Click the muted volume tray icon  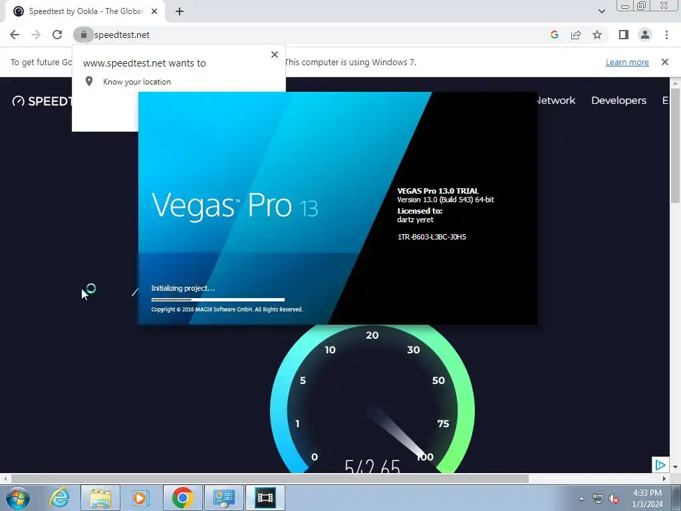614,498
